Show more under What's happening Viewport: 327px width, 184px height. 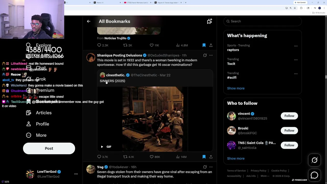pos(236,88)
